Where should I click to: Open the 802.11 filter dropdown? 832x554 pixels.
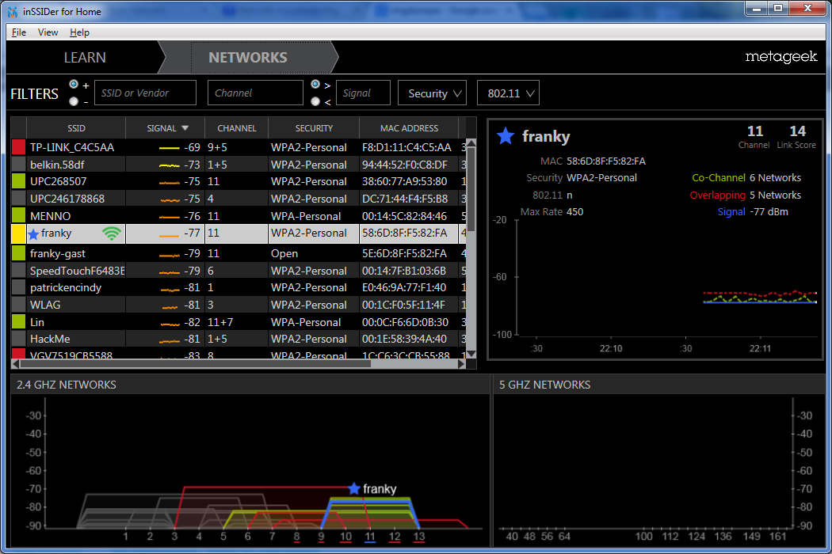coord(509,93)
